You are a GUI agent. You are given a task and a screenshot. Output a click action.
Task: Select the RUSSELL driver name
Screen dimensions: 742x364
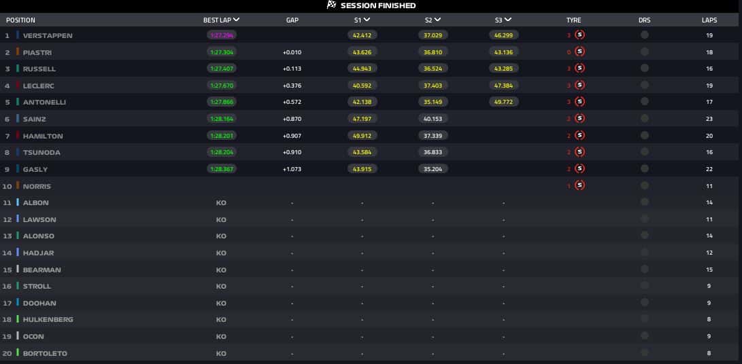[39, 69]
